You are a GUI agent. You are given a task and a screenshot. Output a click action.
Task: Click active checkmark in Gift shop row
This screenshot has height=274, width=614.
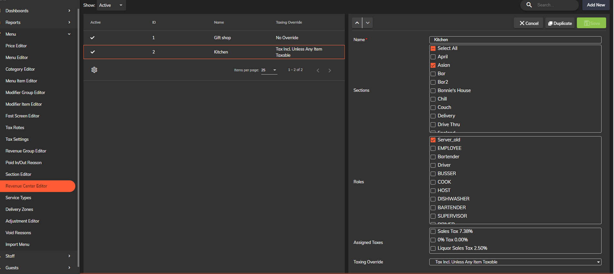(93, 38)
